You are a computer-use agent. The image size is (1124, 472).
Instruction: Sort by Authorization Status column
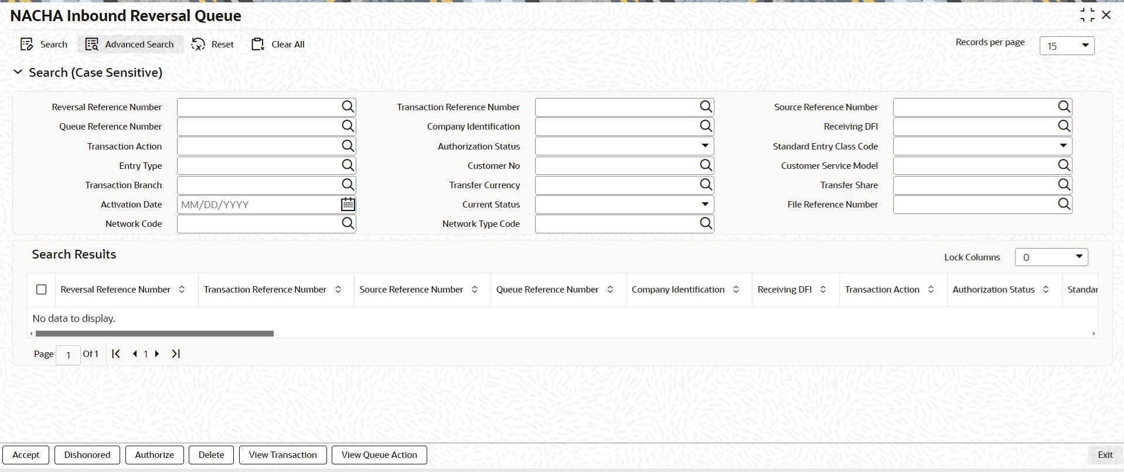pyautogui.click(x=1046, y=290)
